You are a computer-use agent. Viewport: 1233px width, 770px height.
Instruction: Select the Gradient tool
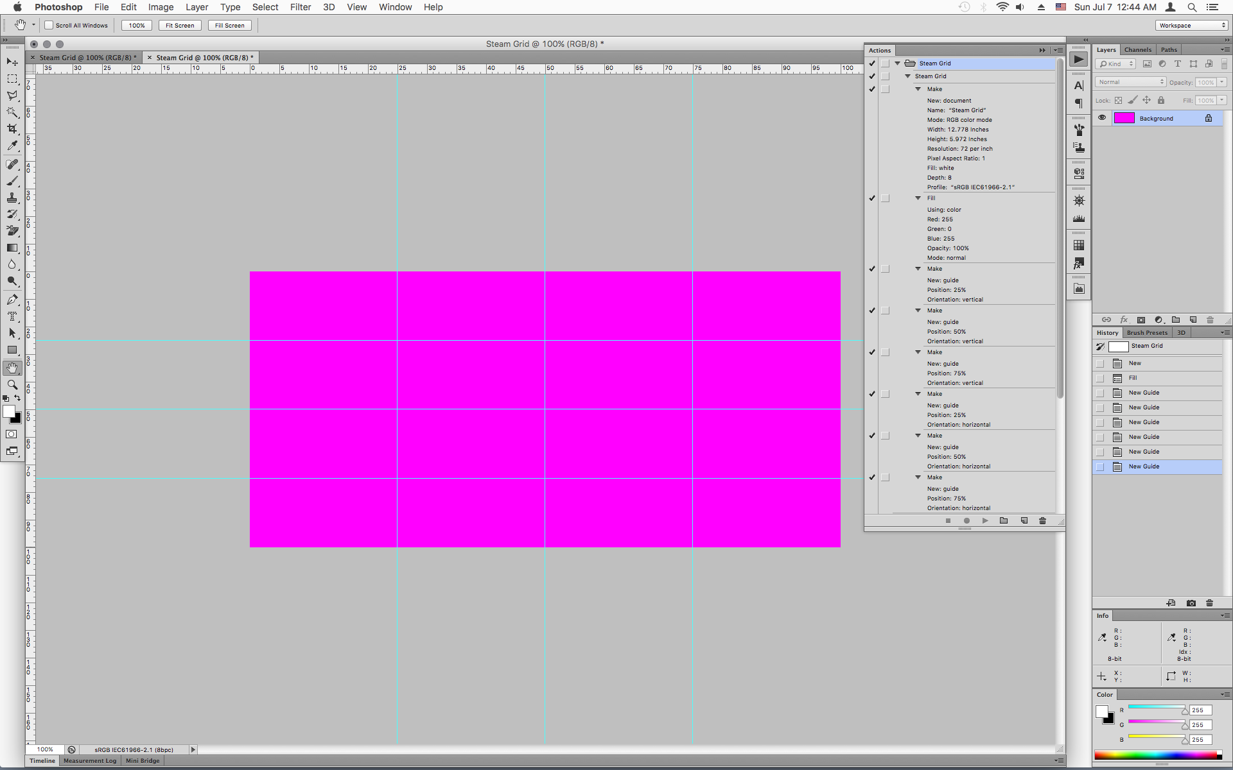(12, 248)
